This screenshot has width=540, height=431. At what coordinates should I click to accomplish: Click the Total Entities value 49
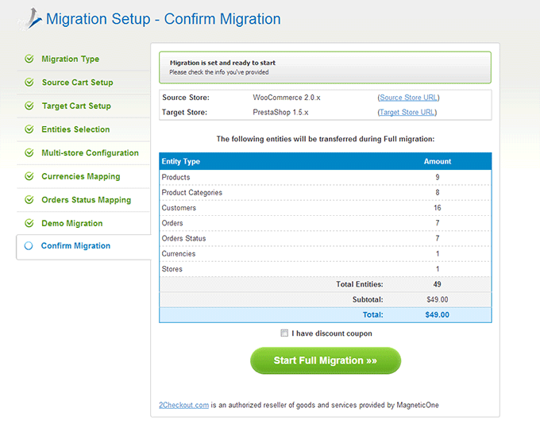[437, 284]
